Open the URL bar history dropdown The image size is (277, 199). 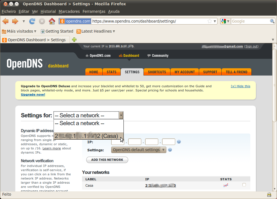215,21
